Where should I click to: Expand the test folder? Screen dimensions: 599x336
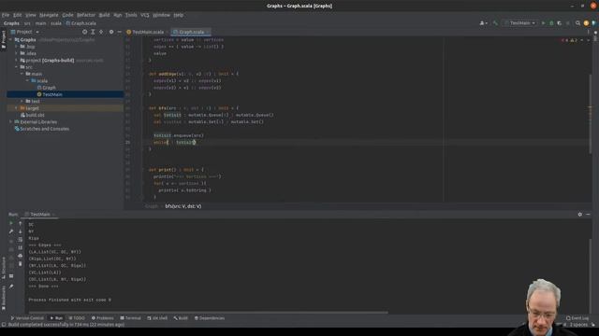click(22, 102)
